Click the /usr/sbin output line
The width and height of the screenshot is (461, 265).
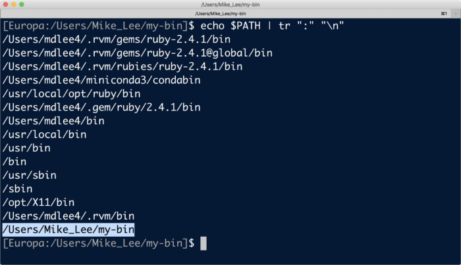click(x=30, y=175)
